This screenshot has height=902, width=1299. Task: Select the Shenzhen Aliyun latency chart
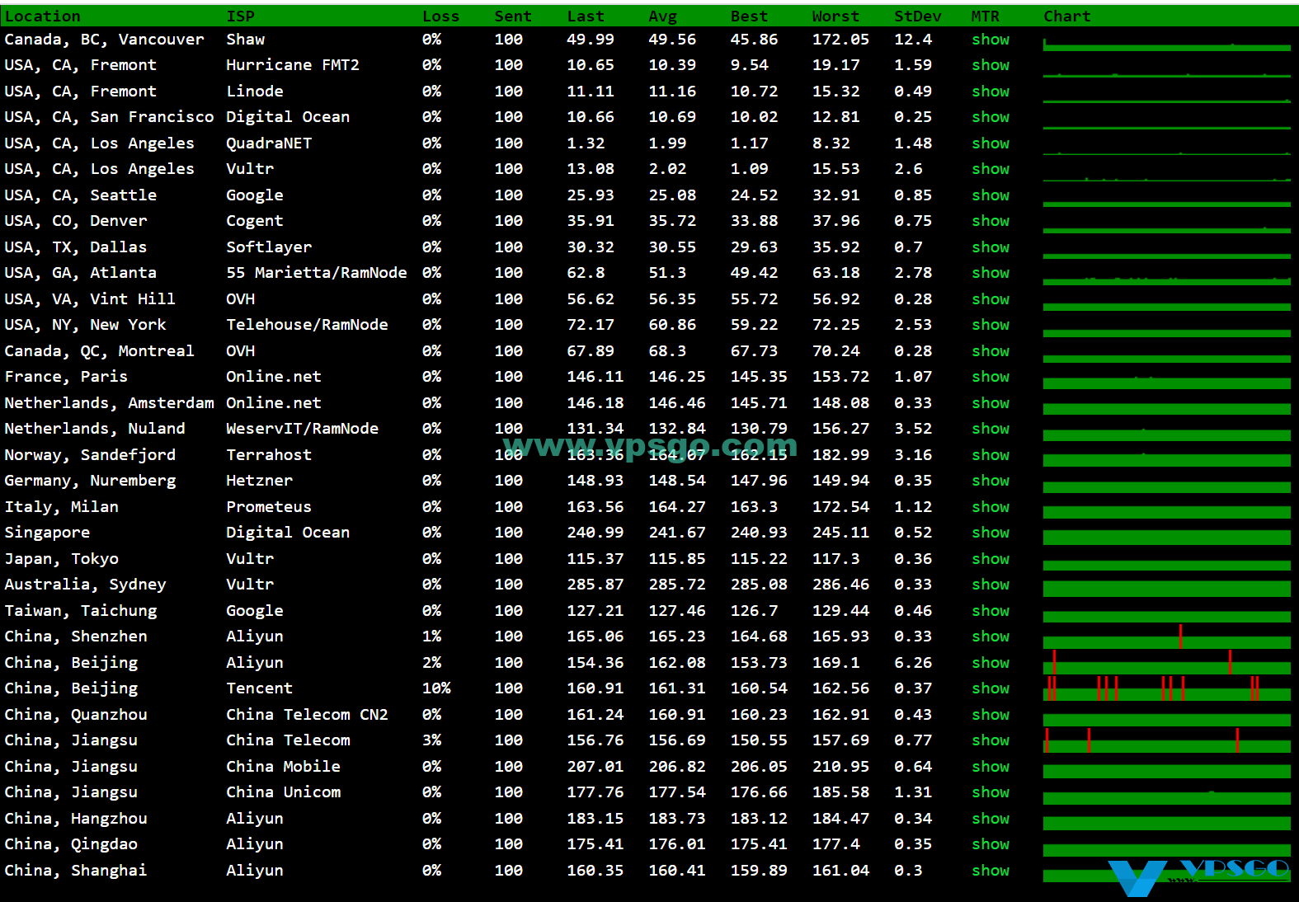pyautogui.click(x=1167, y=637)
